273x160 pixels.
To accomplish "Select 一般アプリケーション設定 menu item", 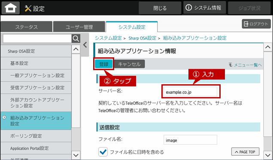I will [36, 75].
